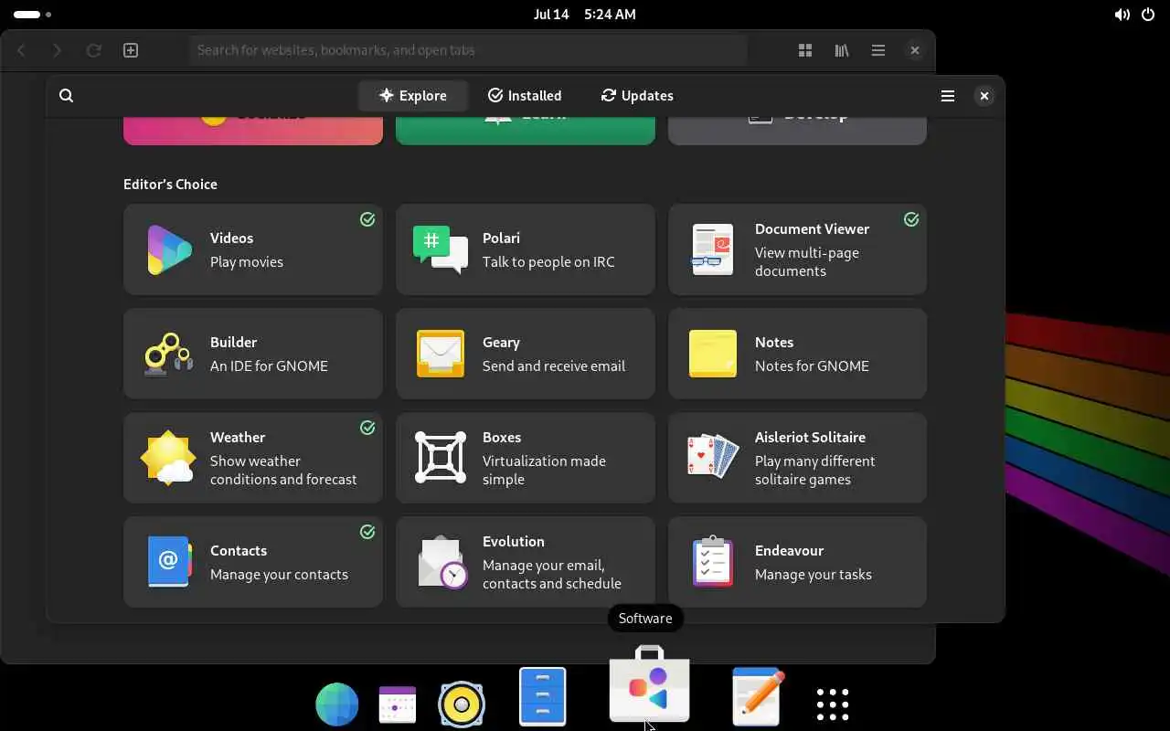Click the Software bag in the dock
Screen dimensions: 1170x731
pos(650,683)
